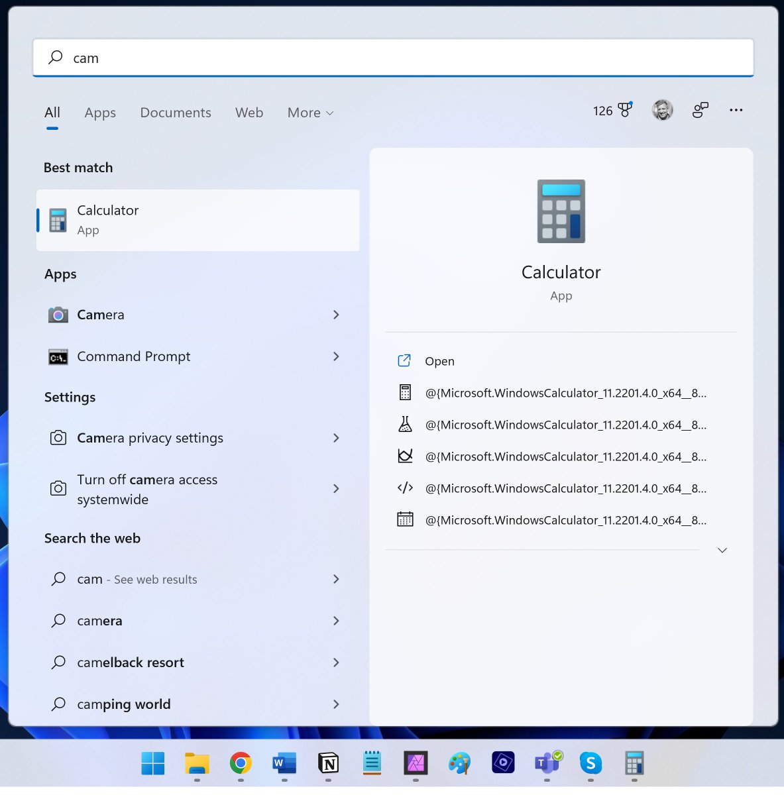The width and height of the screenshot is (784, 795).
Task: Click the camera icon beside Camera privacy settings
Action: tap(58, 438)
